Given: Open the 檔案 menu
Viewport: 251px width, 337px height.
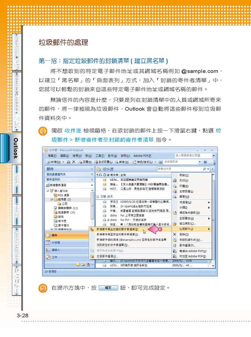Looking at the screenshot, I should coord(52,156).
